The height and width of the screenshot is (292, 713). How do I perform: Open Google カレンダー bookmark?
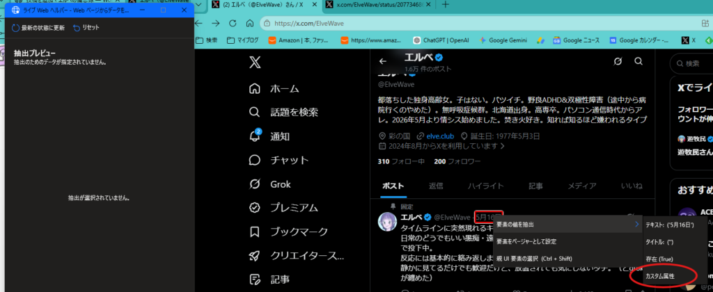(639, 40)
